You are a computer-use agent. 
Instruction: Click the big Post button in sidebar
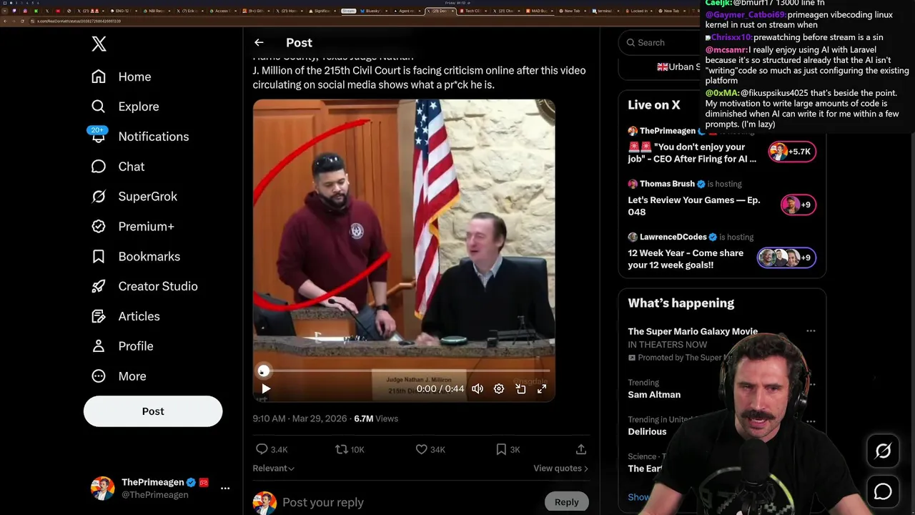coord(153,411)
